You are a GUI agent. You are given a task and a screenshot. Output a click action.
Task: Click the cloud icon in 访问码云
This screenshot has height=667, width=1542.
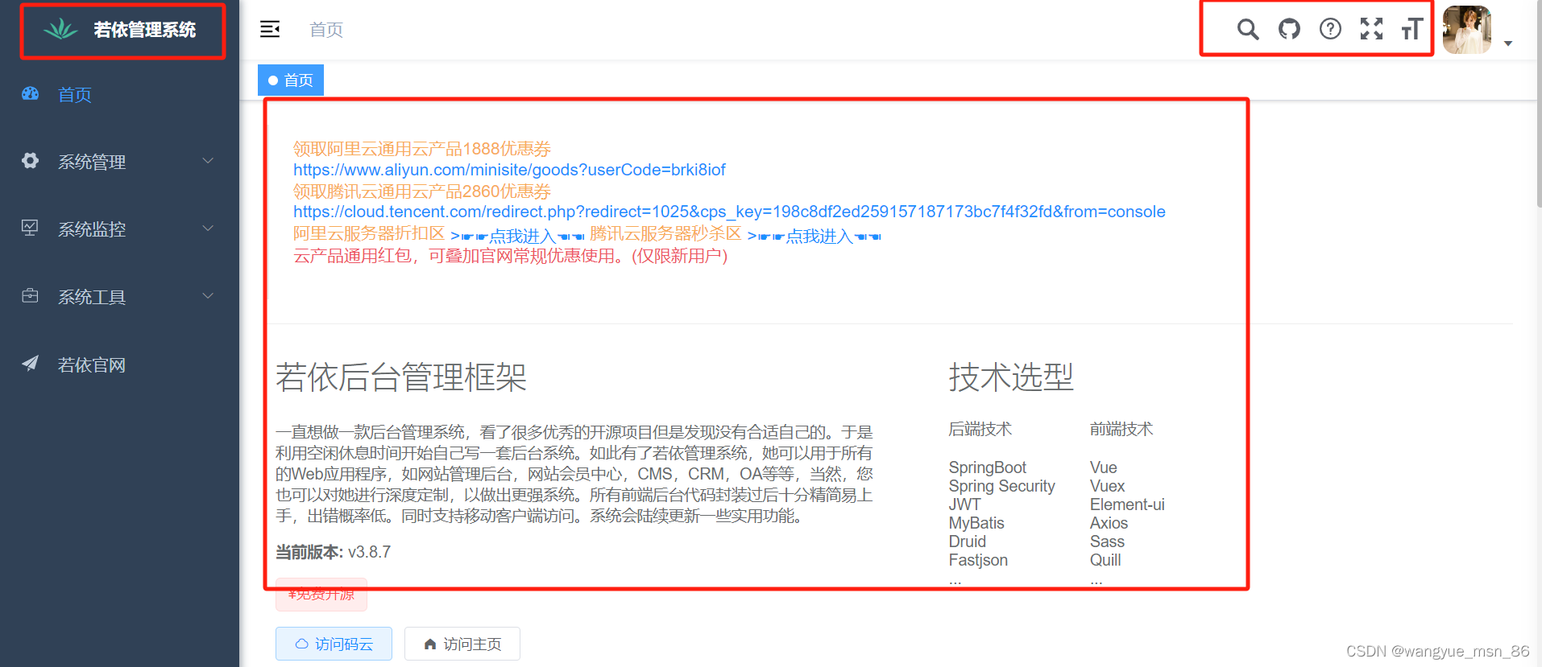(x=302, y=644)
